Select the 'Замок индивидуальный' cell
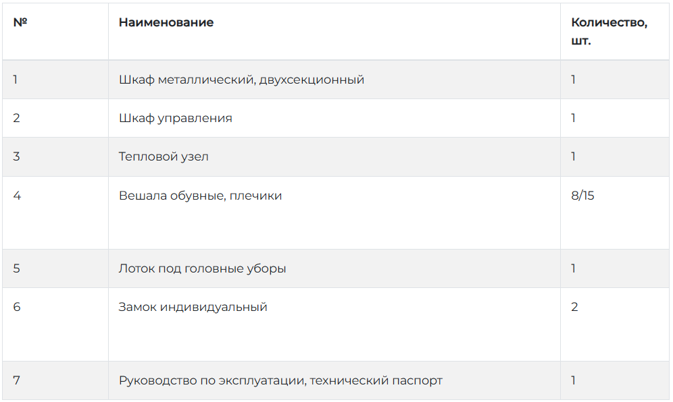This screenshot has height=402, width=673. [334, 324]
